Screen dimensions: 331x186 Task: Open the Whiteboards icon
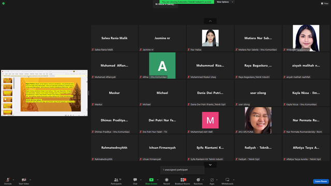coord(228,180)
